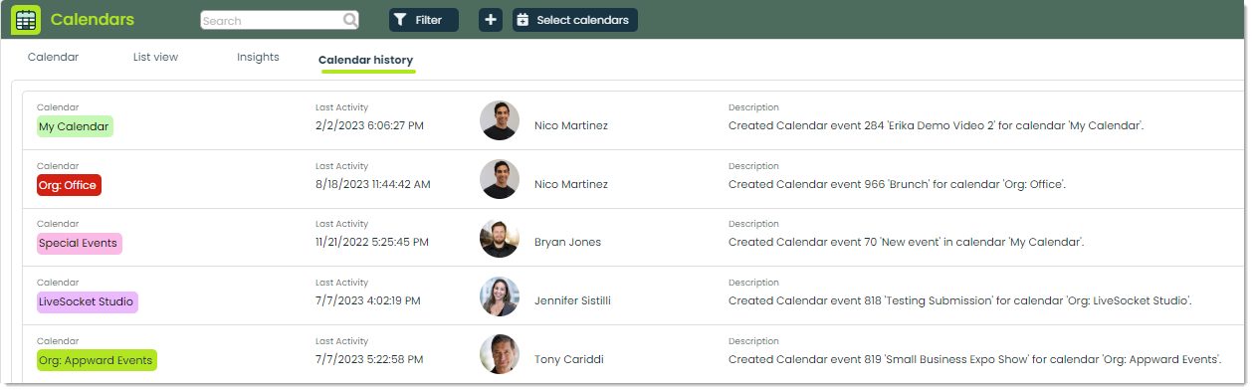Click the red Org: Office tag
The width and height of the screenshot is (1252, 391).
pyautogui.click(x=69, y=185)
